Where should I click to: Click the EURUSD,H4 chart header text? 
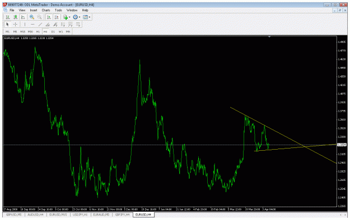pyautogui.click(x=29, y=38)
